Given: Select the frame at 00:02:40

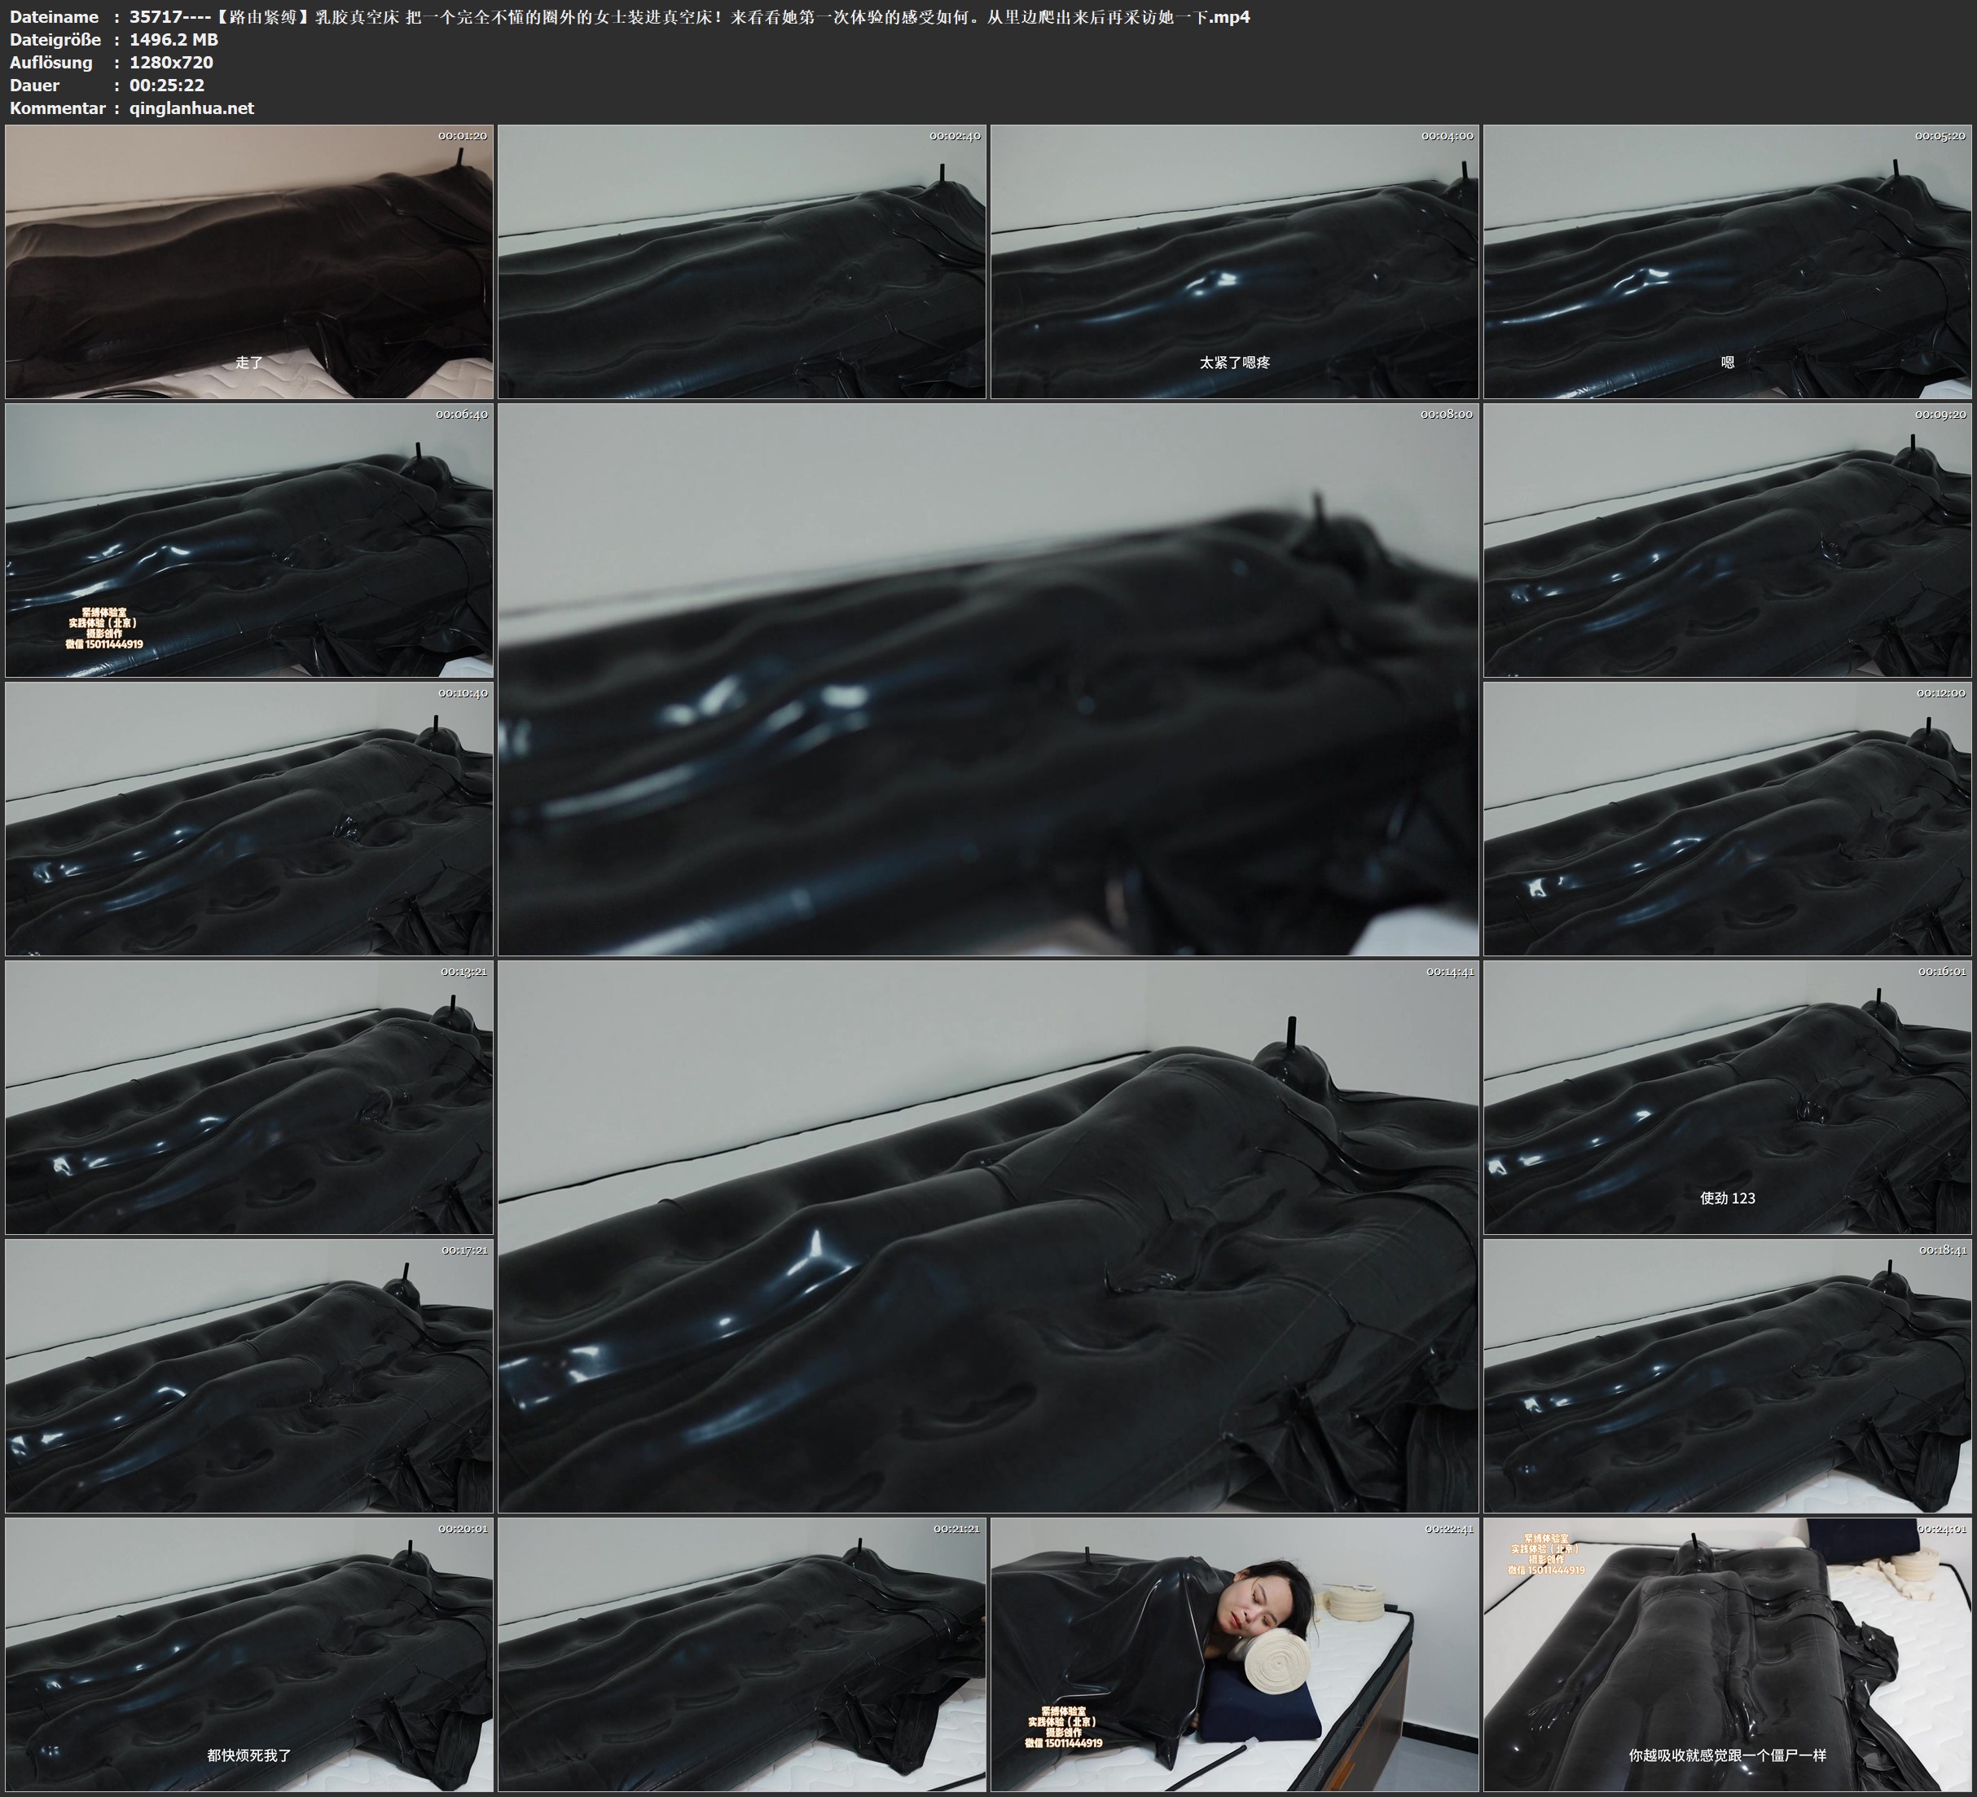Looking at the screenshot, I should [741, 261].
